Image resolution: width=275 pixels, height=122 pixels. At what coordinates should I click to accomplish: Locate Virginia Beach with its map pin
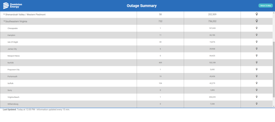tap(257, 97)
